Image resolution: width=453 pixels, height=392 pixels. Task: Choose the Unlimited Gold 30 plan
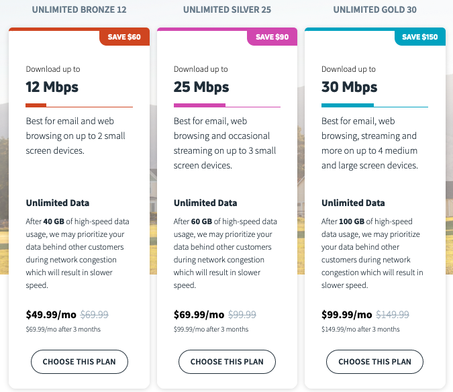(x=374, y=362)
